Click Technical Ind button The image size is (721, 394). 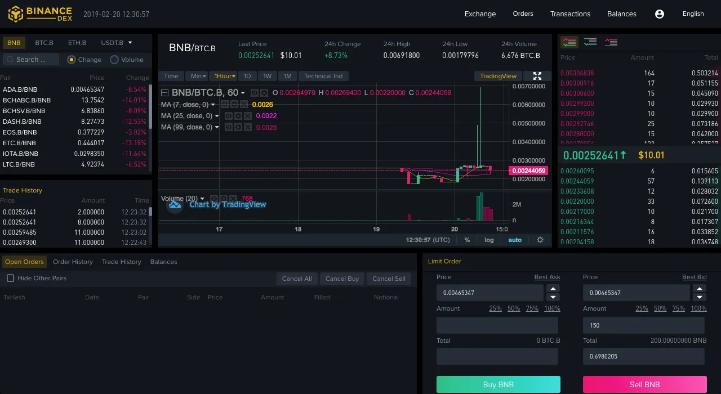pyautogui.click(x=323, y=76)
